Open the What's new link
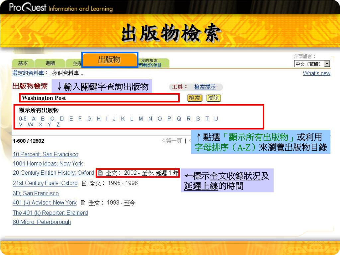 click(x=316, y=73)
